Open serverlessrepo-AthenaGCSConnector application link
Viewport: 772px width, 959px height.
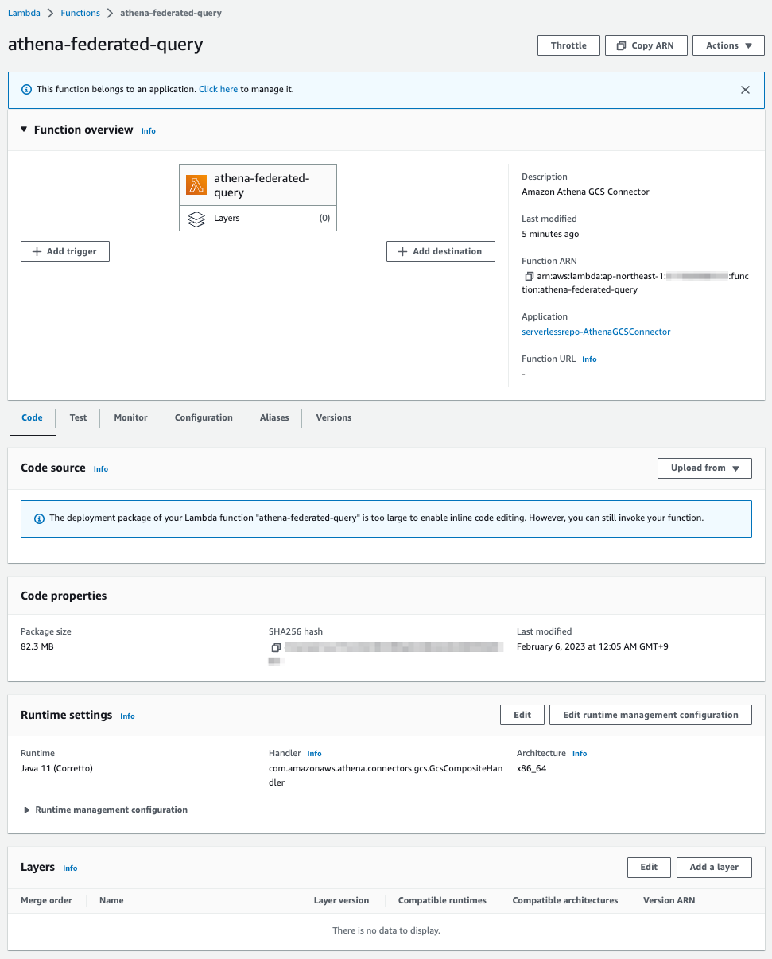pos(595,332)
